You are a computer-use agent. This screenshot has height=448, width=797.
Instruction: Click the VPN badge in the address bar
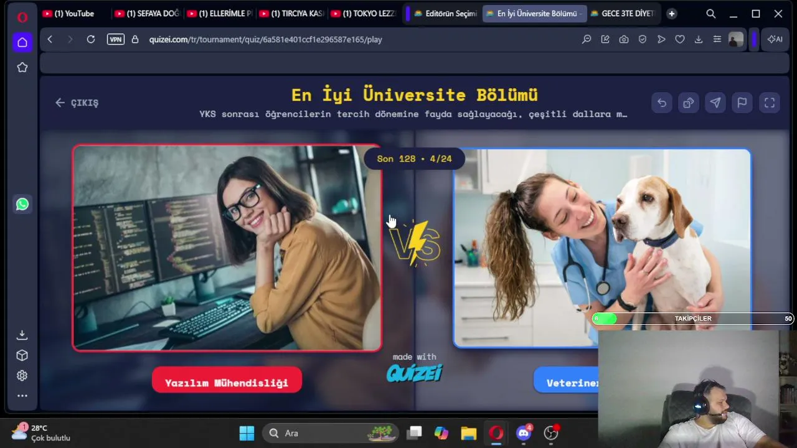116,39
